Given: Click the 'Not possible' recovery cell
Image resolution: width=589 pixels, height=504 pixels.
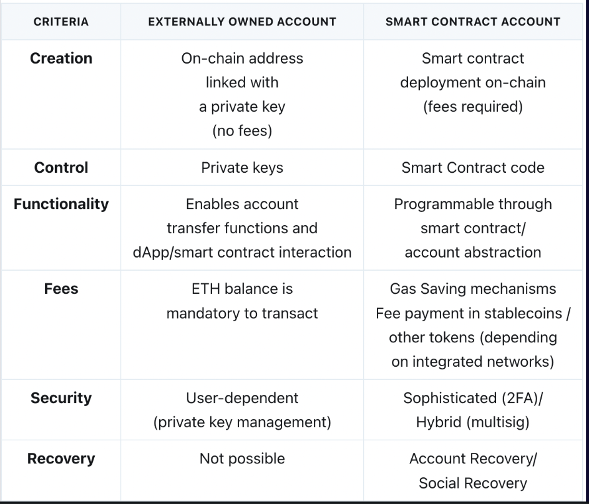Looking at the screenshot, I should [242, 459].
